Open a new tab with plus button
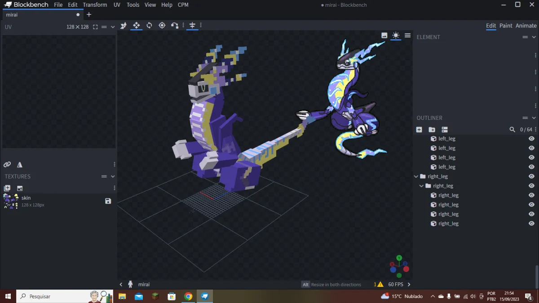This screenshot has width=539, height=303. click(89, 15)
